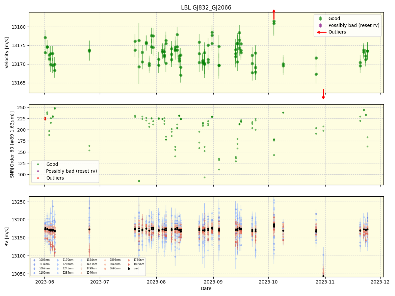Click the 2023-10 date tick label

[x=268, y=282]
